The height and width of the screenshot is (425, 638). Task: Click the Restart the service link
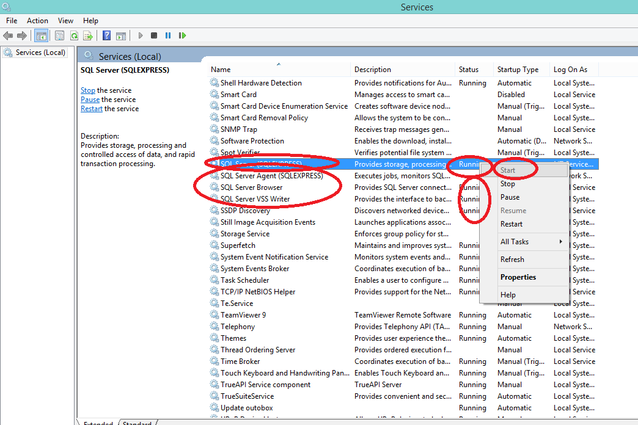click(x=92, y=109)
